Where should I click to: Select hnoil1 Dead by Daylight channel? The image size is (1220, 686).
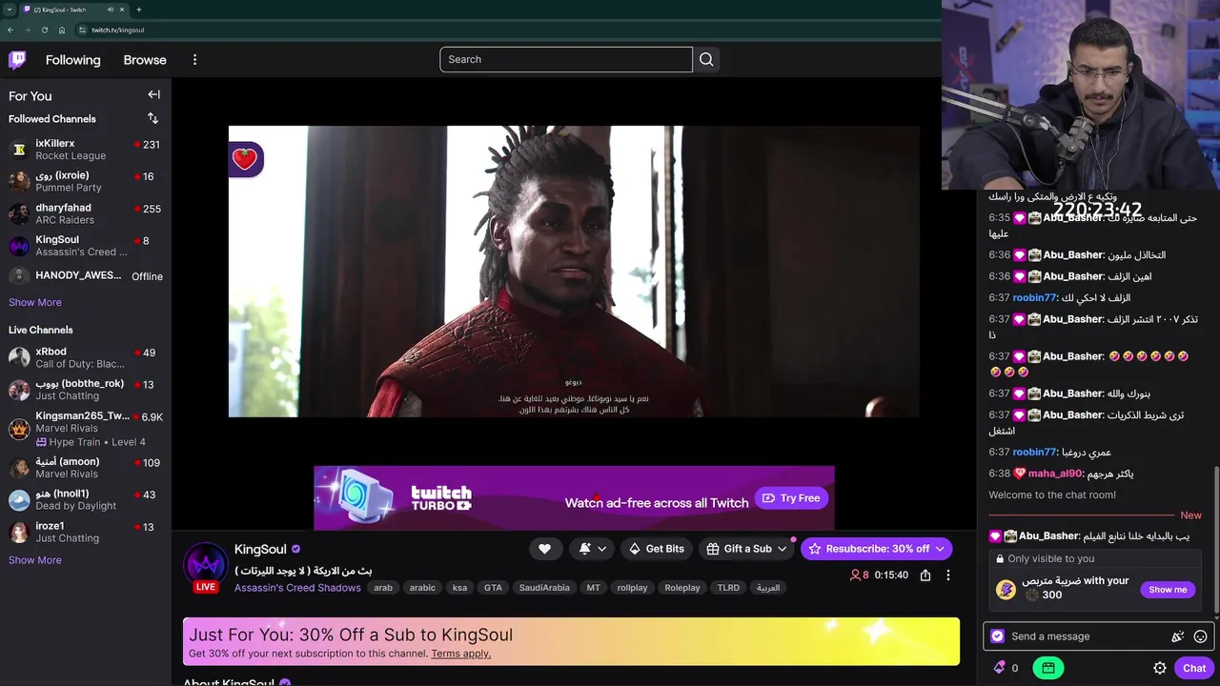click(86, 500)
